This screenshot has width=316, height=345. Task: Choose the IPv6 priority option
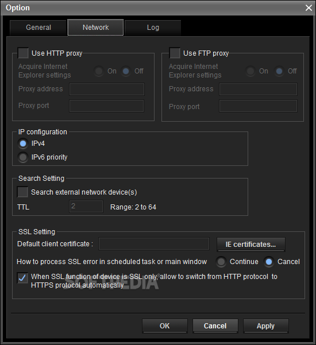23,157
